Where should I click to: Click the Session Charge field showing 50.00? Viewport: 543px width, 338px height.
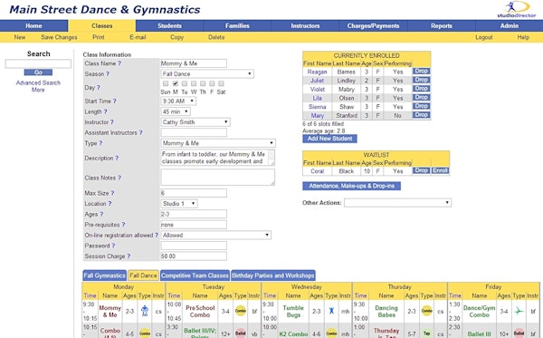tap(194, 256)
